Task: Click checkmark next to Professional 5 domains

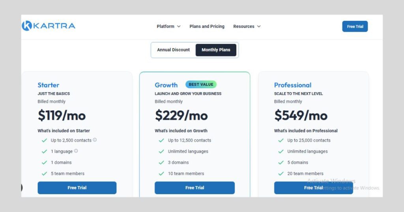Action: click(281, 162)
